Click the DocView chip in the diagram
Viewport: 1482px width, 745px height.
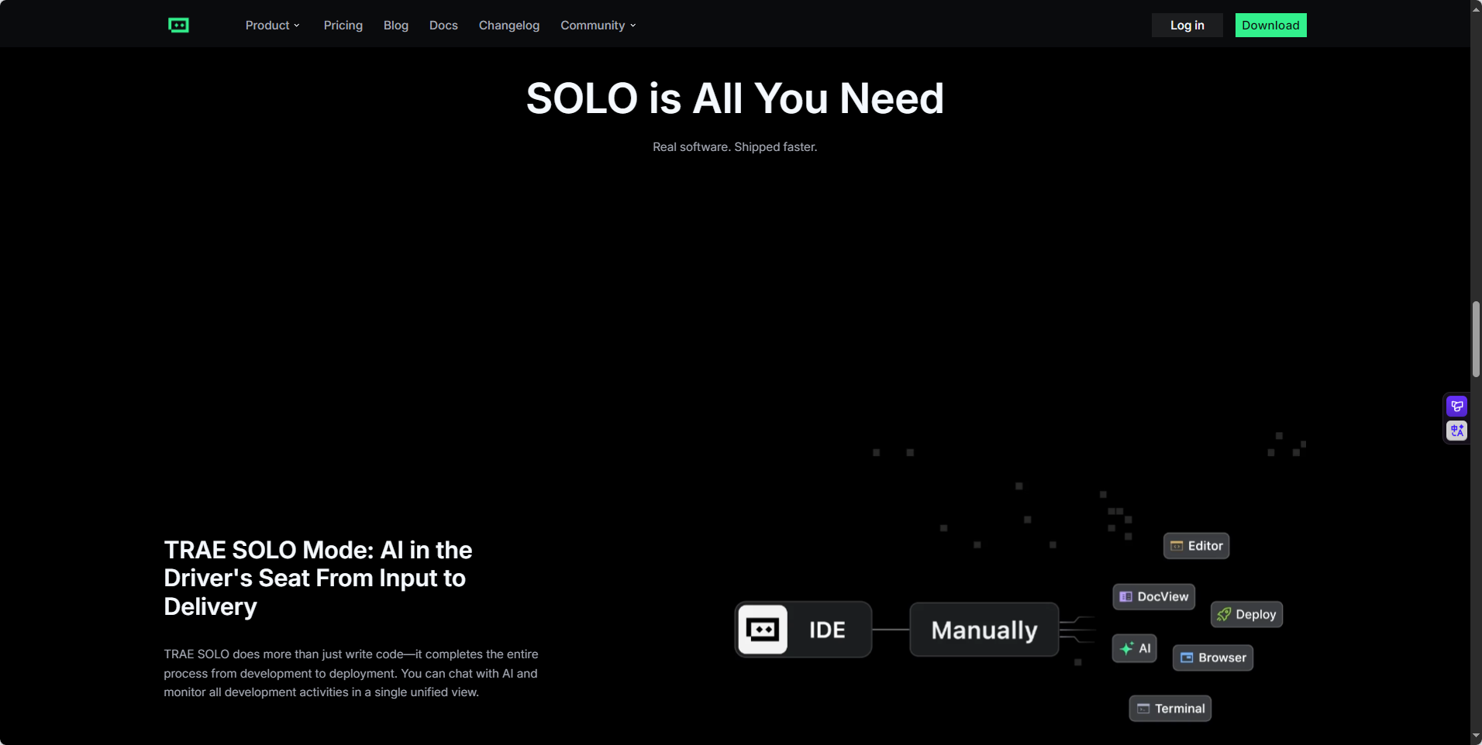(1153, 597)
